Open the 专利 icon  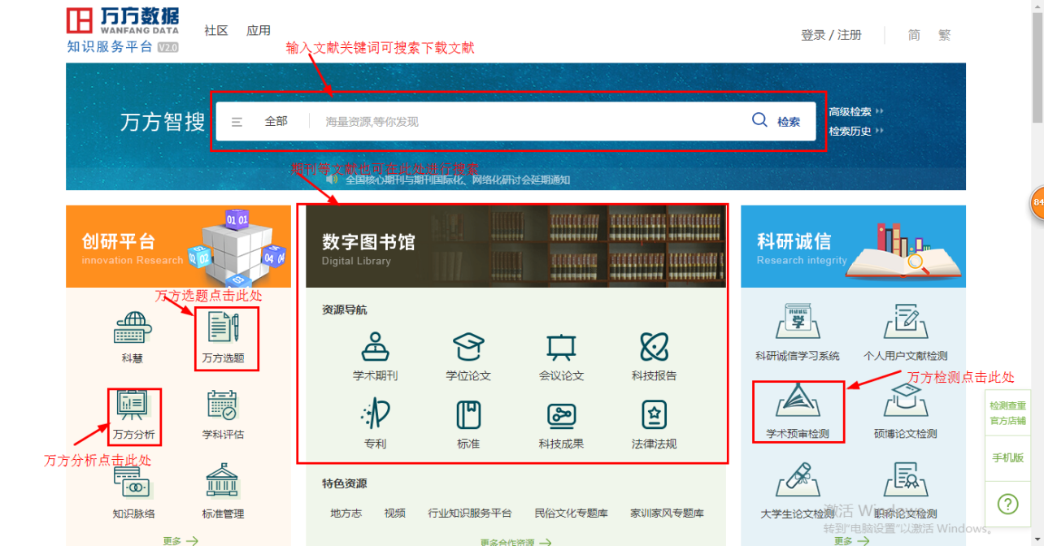pyautogui.click(x=375, y=414)
